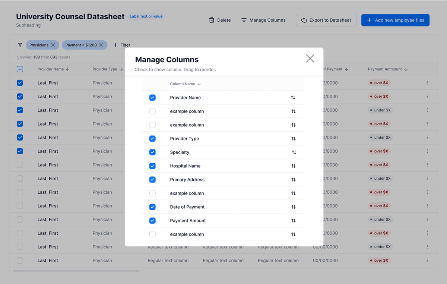Click Export to Datasheet button

click(326, 20)
